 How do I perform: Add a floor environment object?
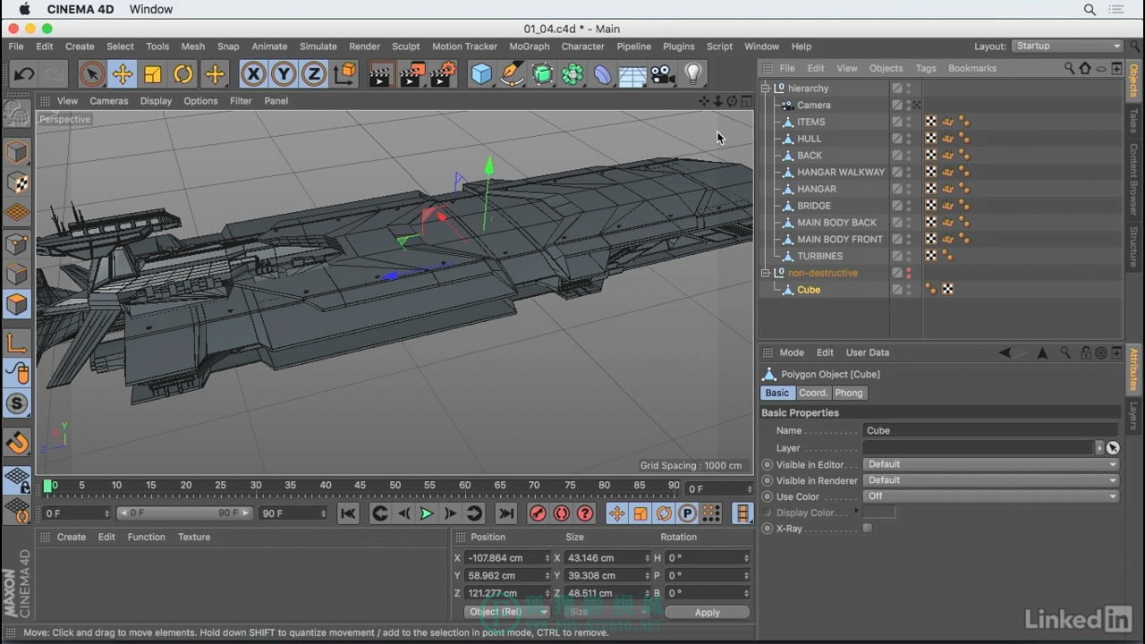632,74
